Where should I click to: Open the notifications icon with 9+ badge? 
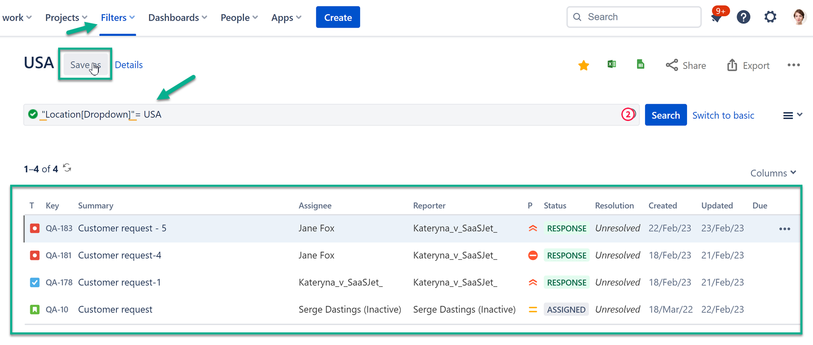pos(717,17)
